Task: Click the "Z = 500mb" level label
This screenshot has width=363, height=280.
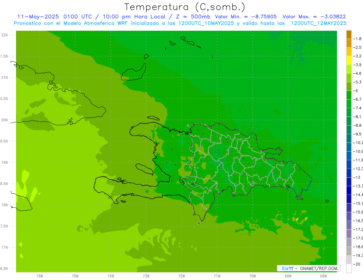Action: [192, 17]
